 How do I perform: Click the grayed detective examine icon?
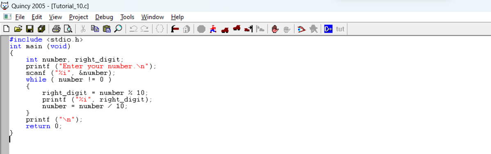[314, 29]
